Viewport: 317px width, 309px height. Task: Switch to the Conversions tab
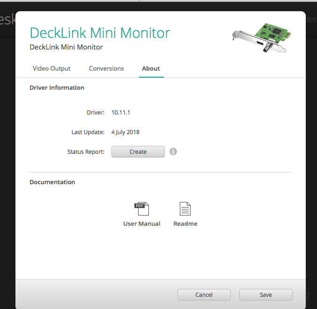(x=106, y=68)
